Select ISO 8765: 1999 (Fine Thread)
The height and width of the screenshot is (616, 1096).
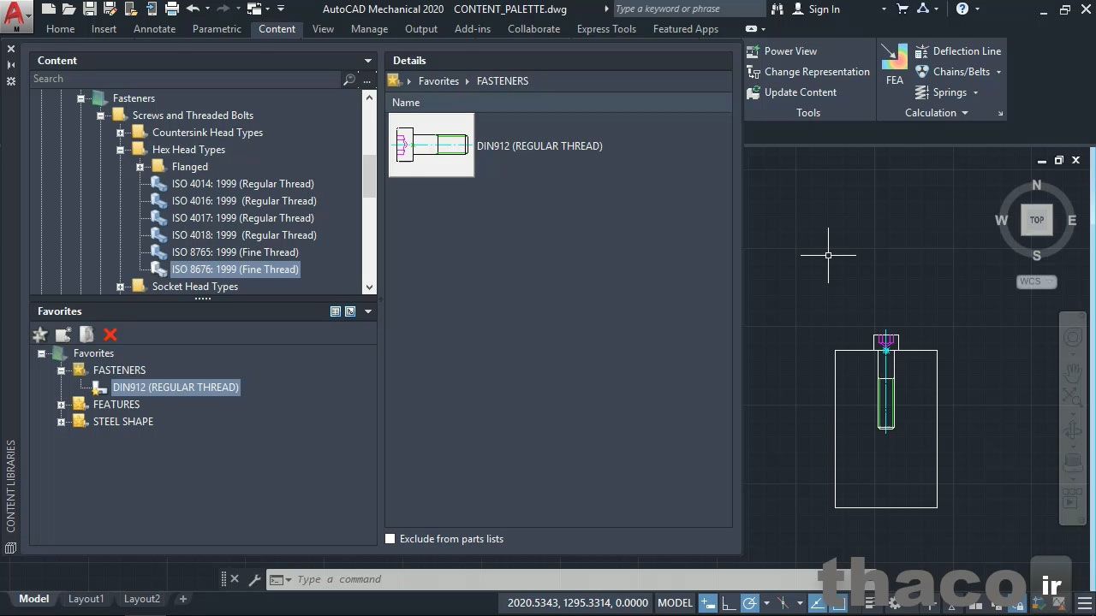pyautogui.click(x=235, y=252)
